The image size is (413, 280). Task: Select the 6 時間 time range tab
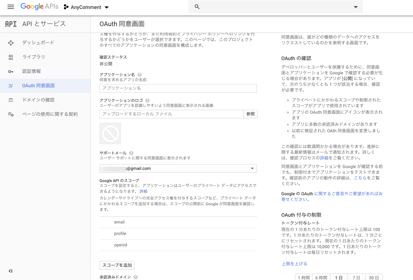[321, 277]
